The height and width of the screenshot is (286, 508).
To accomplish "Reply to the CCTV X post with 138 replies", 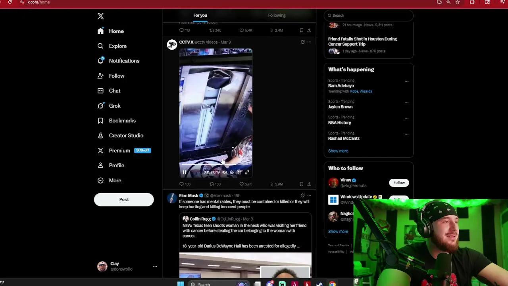I will (x=185, y=184).
